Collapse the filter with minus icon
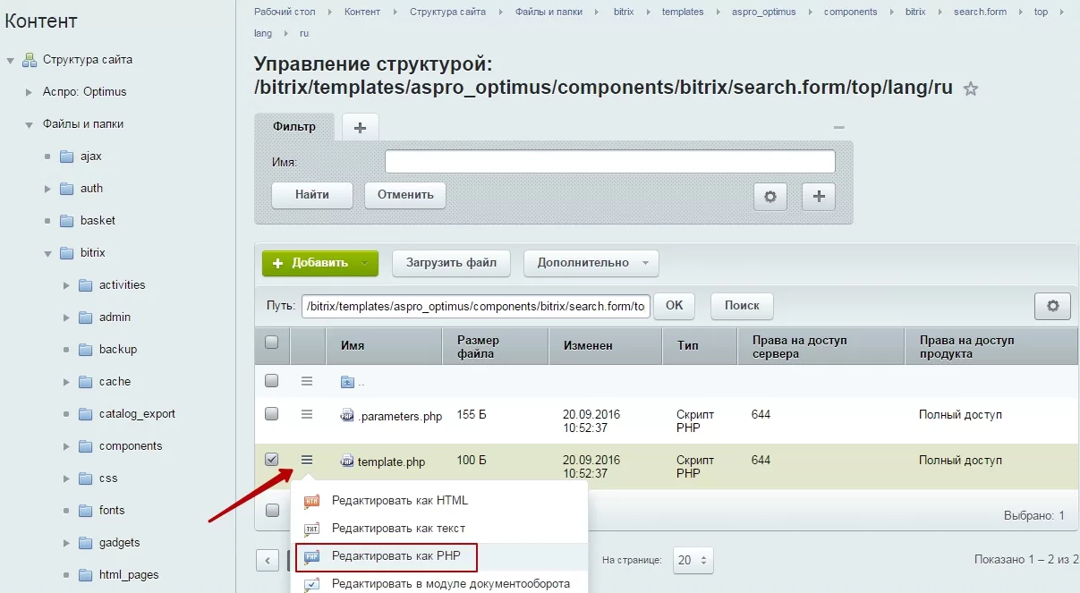The image size is (1080, 593). click(838, 128)
